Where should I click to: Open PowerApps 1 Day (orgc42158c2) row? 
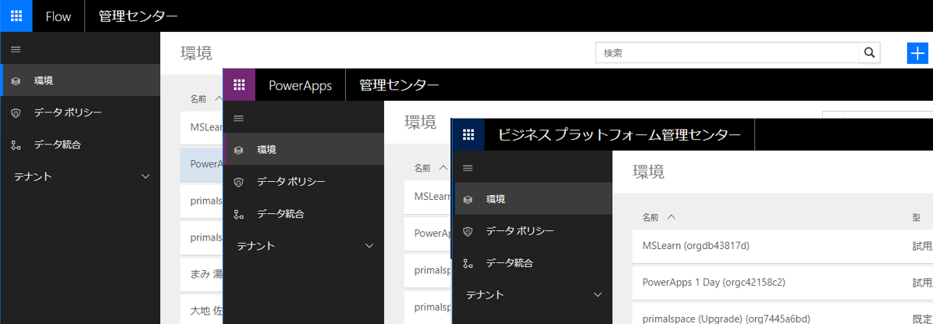pyautogui.click(x=782, y=283)
